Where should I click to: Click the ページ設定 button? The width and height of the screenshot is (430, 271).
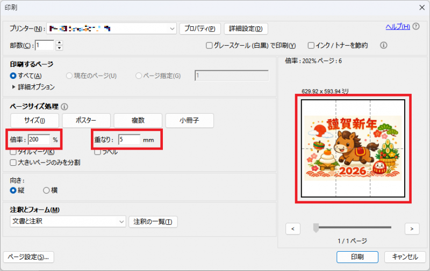pyautogui.click(x=28, y=257)
